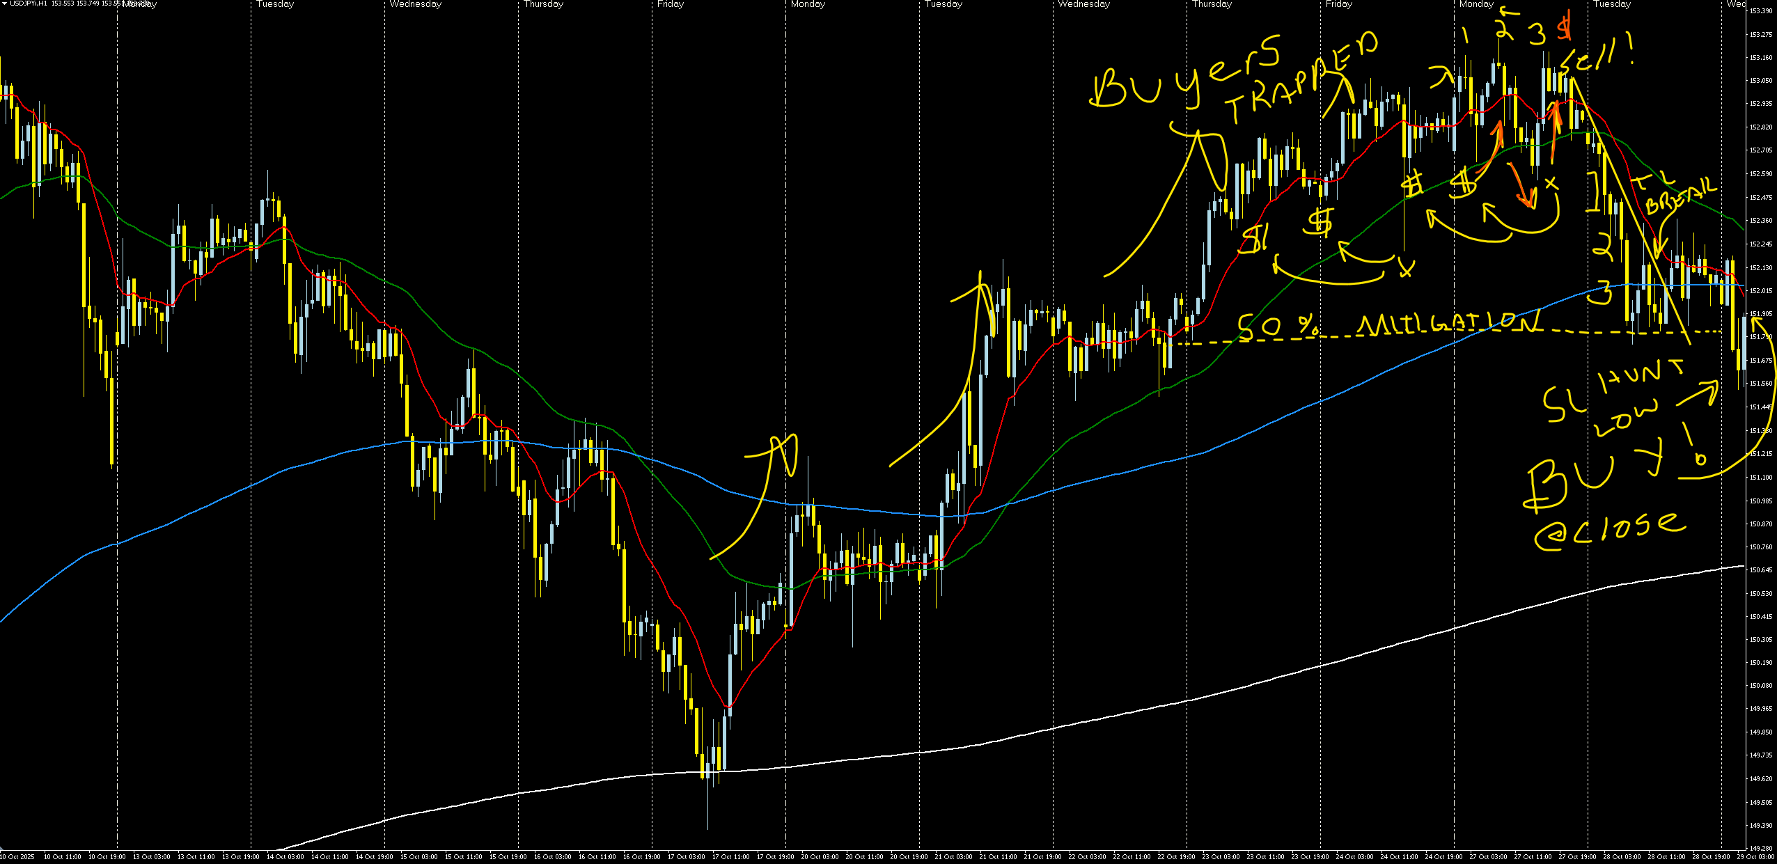Viewport: 1777px width, 864px height.
Task: Click the first Friday period separator label
Action: [670, 4]
